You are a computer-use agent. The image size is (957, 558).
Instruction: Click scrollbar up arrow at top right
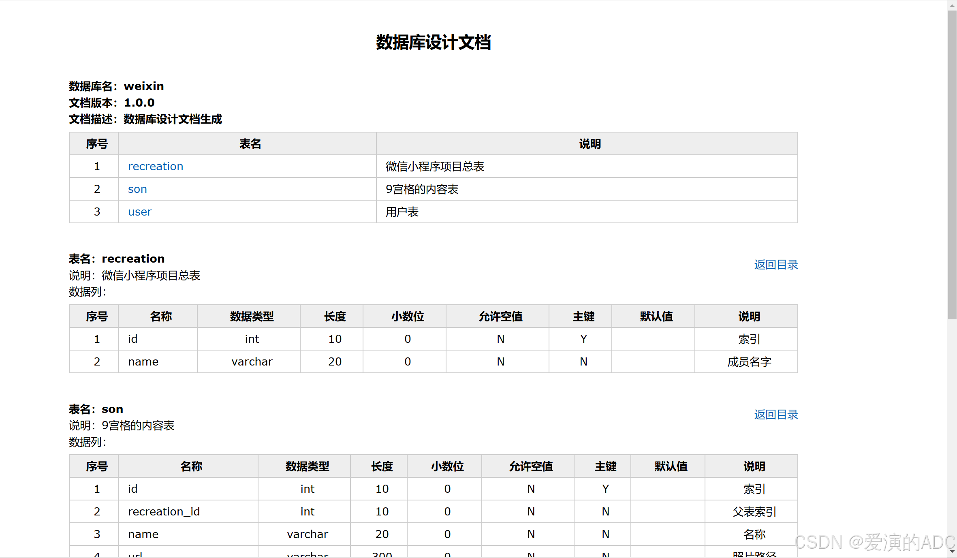(x=952, y=5)
